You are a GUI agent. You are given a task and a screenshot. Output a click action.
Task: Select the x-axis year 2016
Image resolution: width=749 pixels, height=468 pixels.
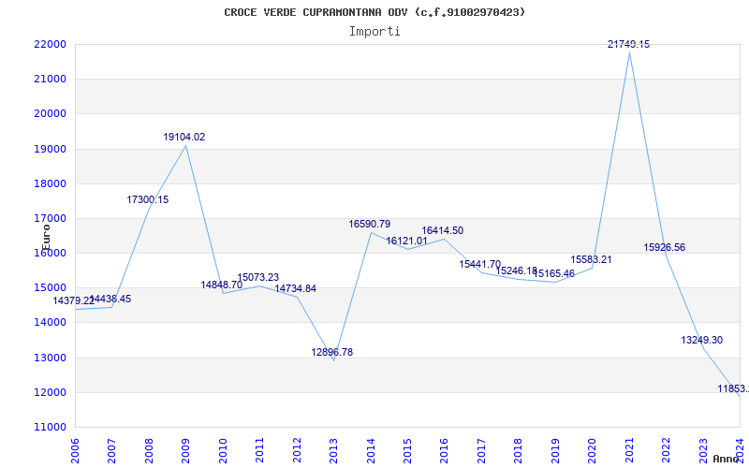[444, 451]
